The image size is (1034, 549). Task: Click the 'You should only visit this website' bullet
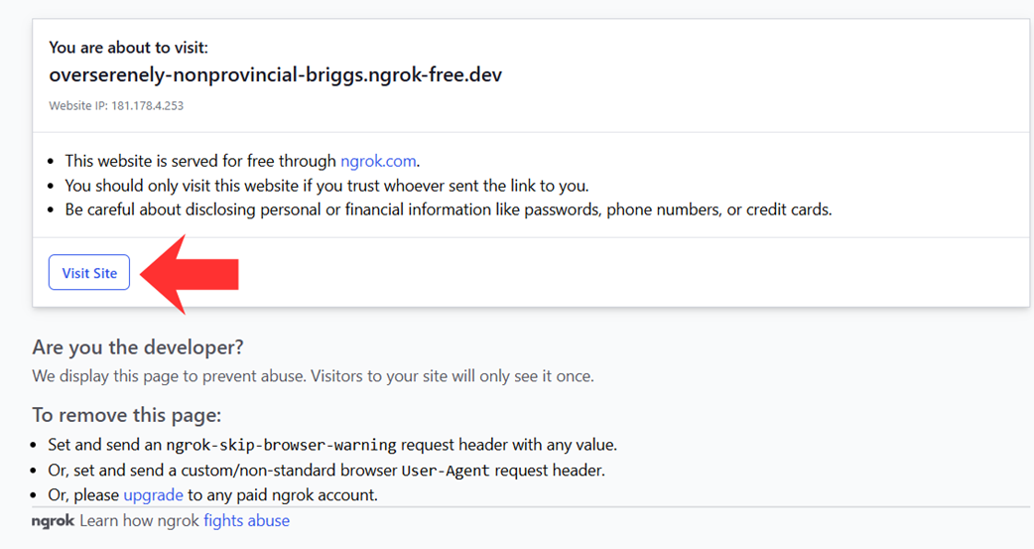click(x=326, y=186)
